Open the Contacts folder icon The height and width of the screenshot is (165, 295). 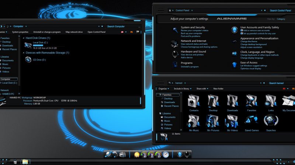194,101
